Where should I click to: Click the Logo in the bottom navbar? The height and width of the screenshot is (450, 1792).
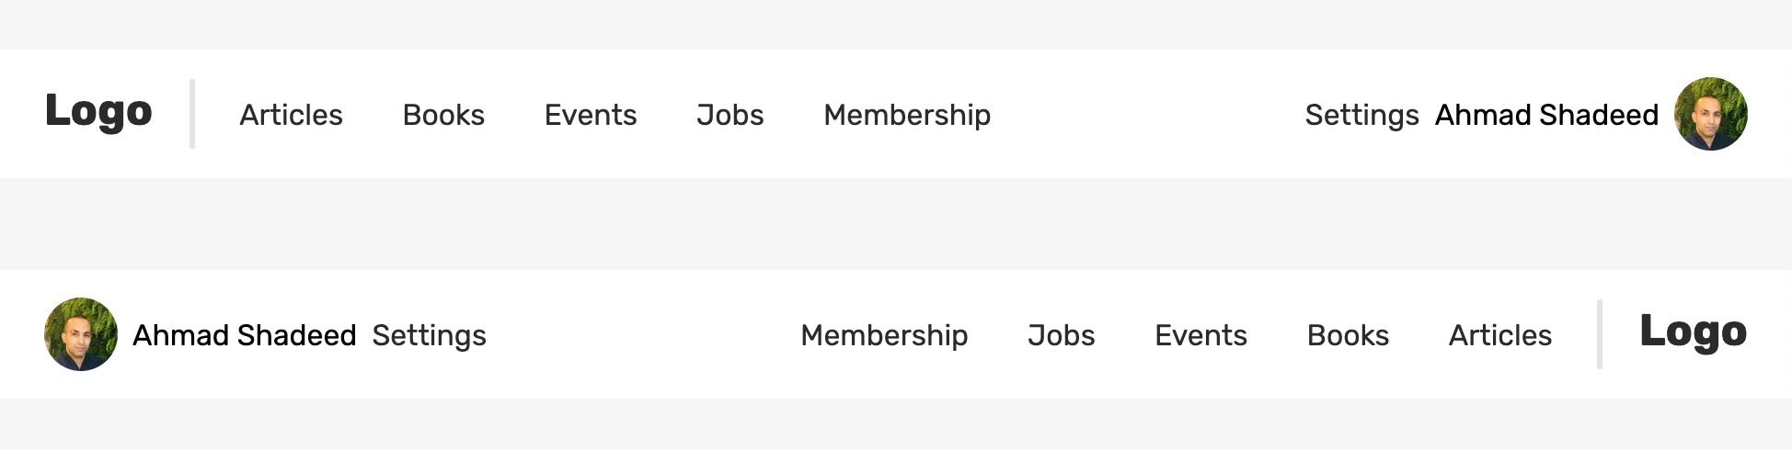click(1693, 333)
